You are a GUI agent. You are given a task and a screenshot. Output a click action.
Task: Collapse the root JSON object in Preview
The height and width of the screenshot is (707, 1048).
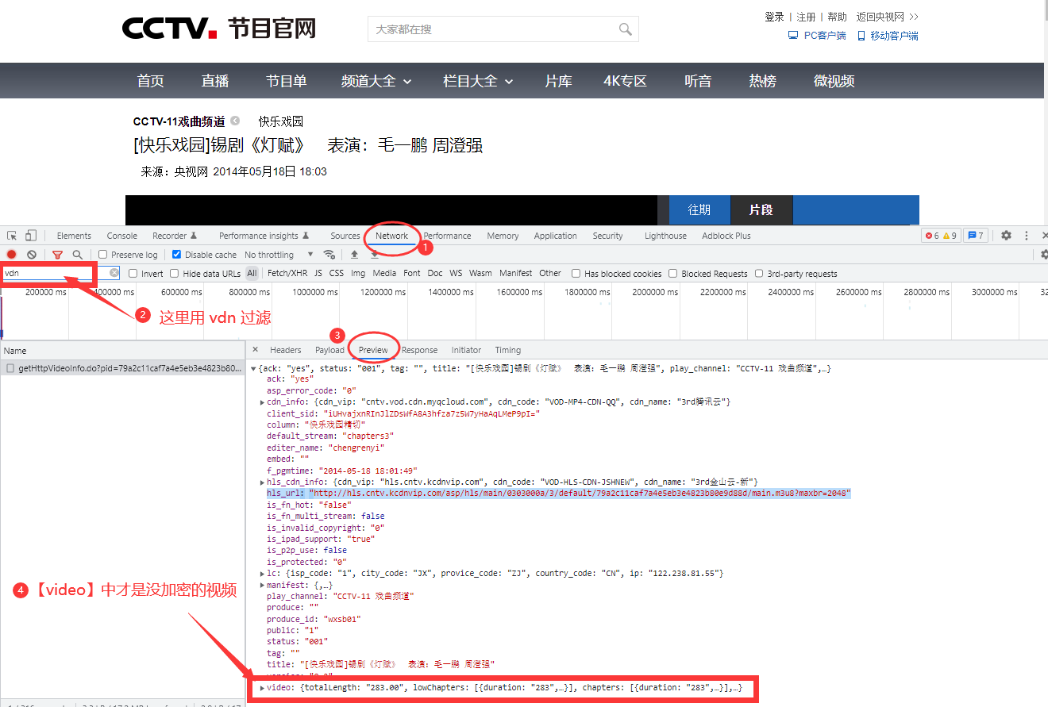click(x=253, y=368)
